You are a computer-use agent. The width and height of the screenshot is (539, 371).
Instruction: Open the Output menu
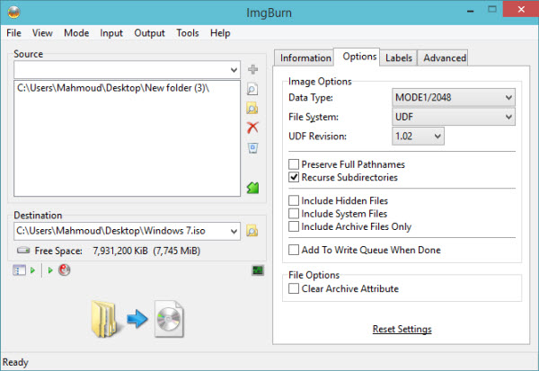149,33
